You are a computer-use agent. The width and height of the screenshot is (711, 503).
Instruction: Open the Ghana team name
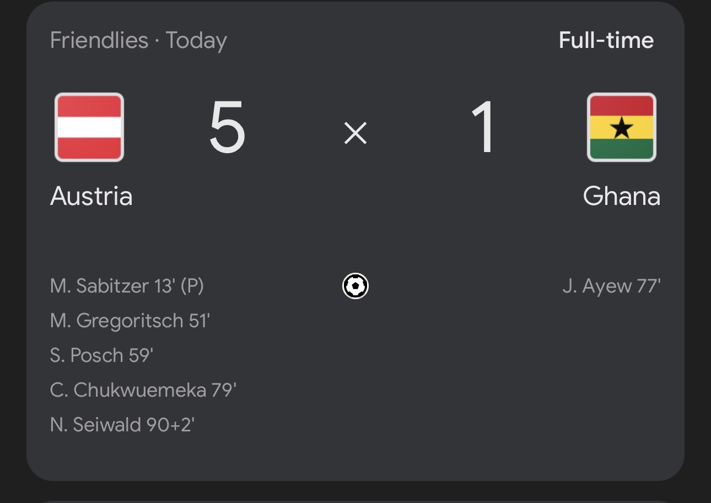[x=621, y=196]
